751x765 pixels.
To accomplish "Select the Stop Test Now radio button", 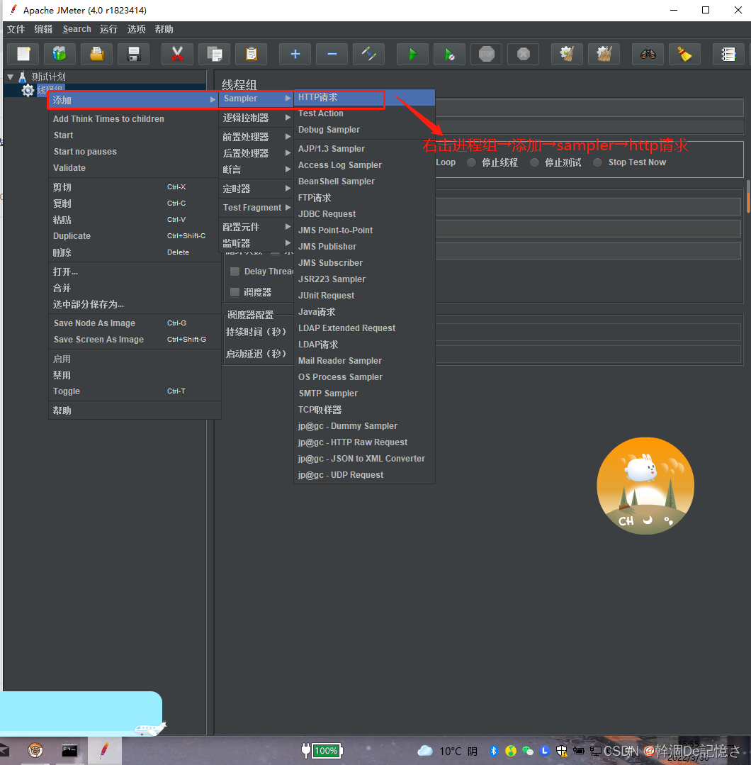I will 597,162.
